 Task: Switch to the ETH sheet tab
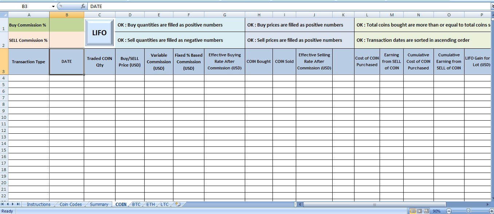coord(151,205)
